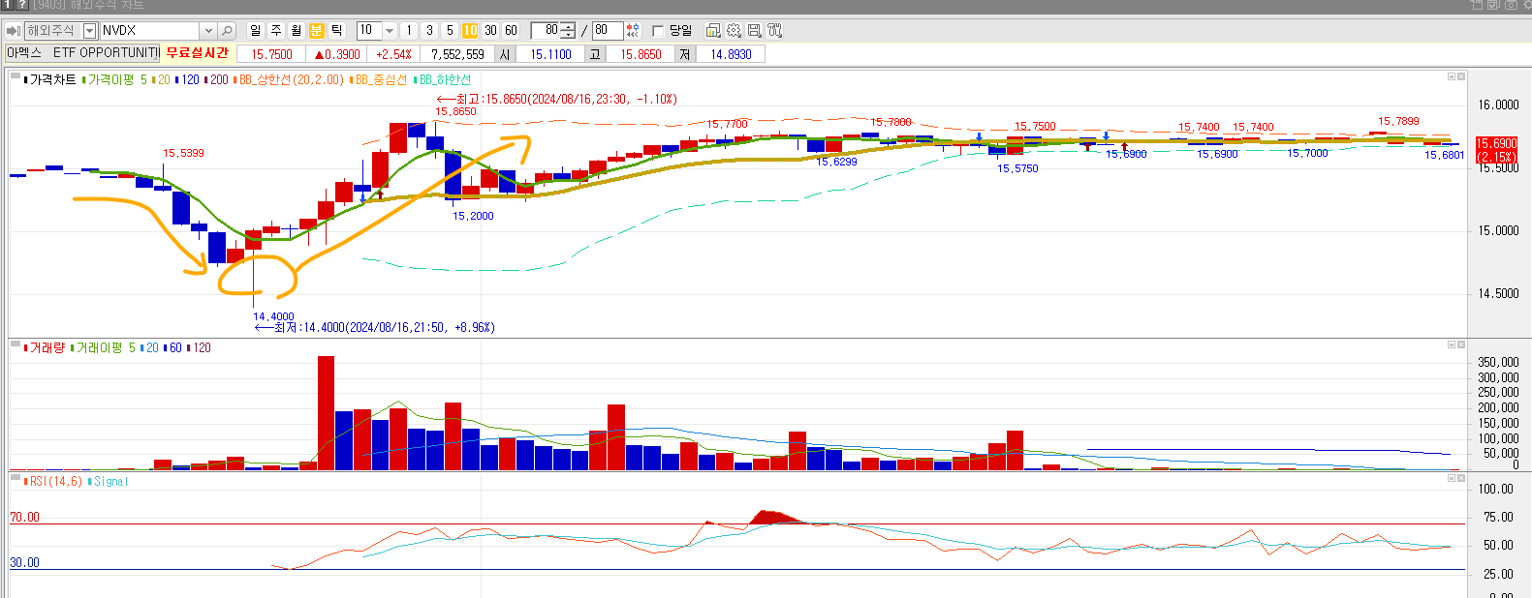Click the red 가격차트 legend color marker
This screenshot has width=1532, height=598.
click(x=25, y=80)
